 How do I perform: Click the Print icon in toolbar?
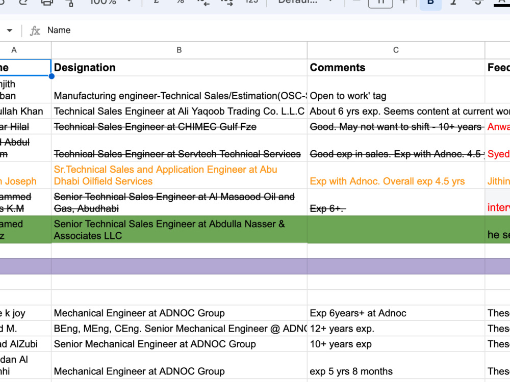(x=47, y=3)
